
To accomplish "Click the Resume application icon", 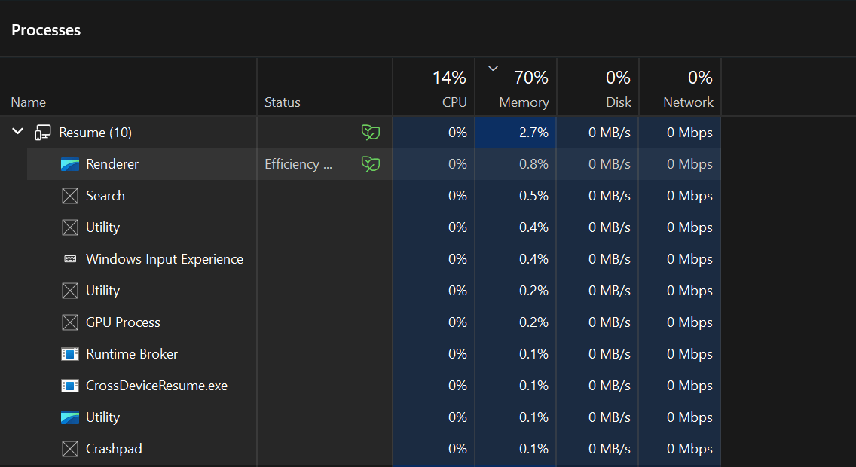I will click(42, 132).
